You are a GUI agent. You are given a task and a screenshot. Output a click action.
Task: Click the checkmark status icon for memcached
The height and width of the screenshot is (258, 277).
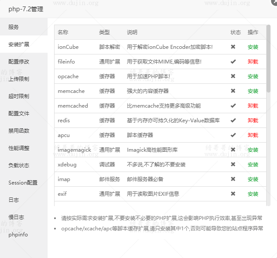pos(233,106)
